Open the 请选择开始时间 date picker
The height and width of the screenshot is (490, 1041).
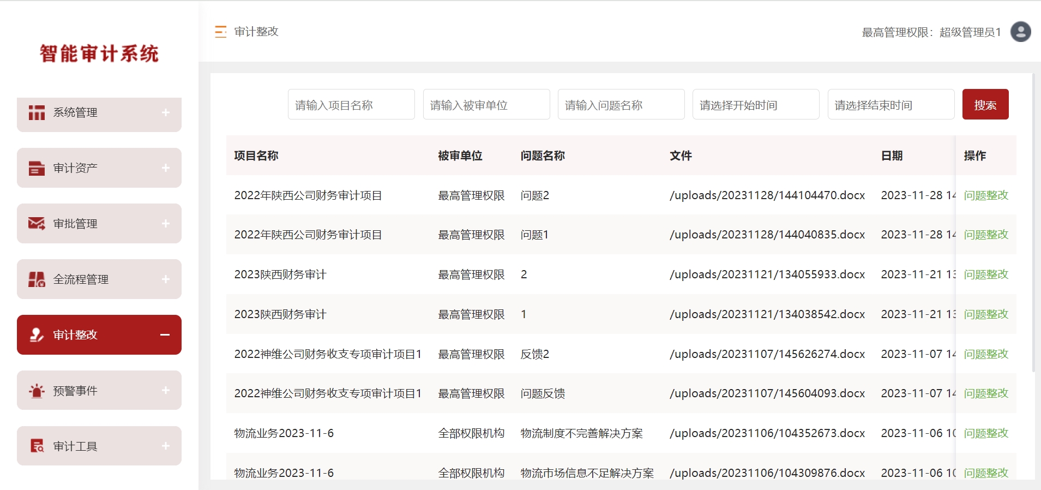755,105
